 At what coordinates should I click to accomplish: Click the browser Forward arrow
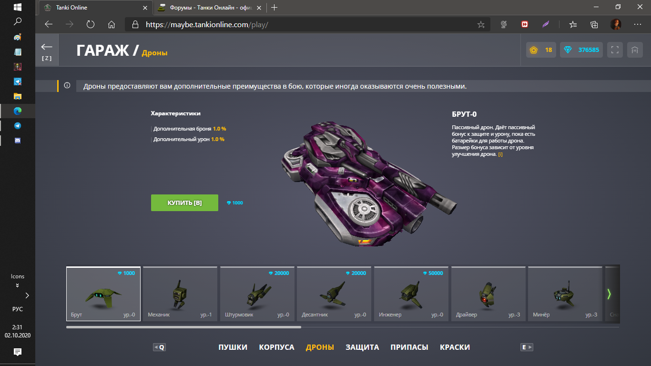click(x=70, y=24)
